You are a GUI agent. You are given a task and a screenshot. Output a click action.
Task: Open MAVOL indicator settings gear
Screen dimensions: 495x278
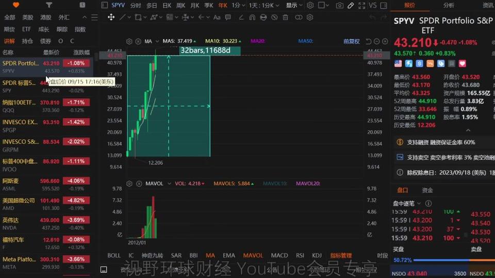click(129, 183)
